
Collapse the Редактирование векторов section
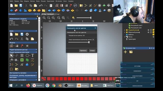[x=36, y=52]
